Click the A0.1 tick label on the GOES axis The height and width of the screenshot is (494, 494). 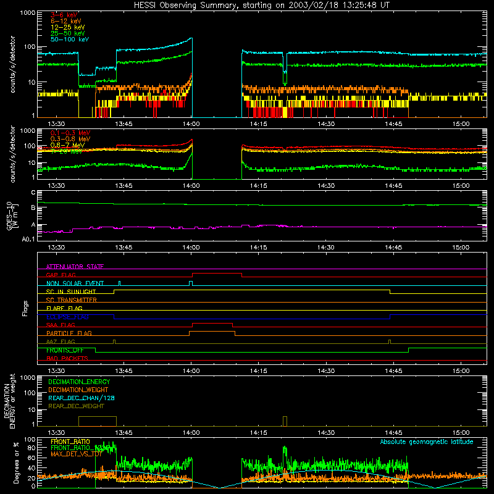point(28,239)
